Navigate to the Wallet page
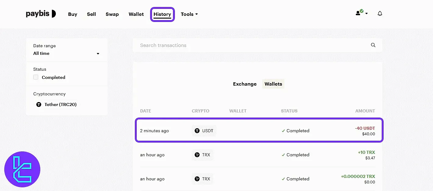Viewport: 433px width, 191px height. [x=136, y=14]
